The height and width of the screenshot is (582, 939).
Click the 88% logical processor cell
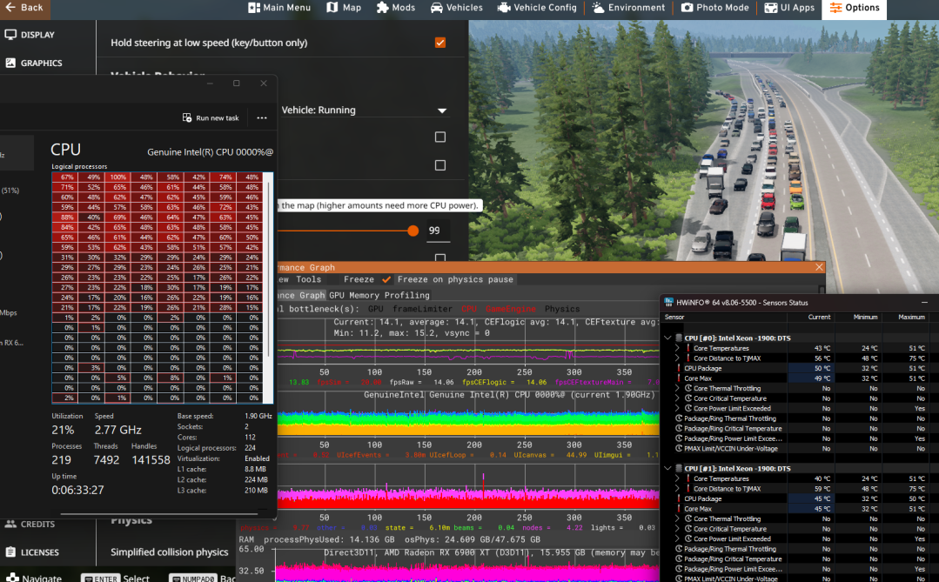65,217
